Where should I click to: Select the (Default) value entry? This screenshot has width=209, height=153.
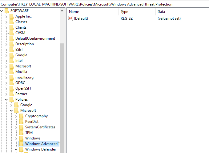click(81, 18)
